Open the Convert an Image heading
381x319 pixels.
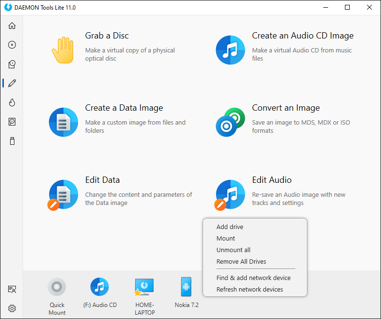[286, 108]
